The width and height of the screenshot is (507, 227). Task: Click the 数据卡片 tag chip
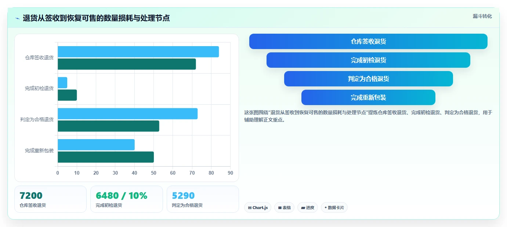pos(334,208)
